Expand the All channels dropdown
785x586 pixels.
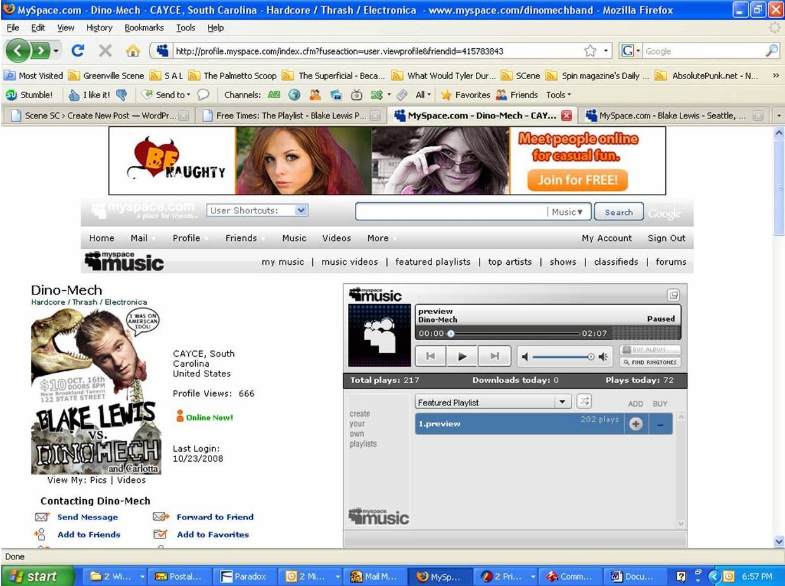point(423,95)
